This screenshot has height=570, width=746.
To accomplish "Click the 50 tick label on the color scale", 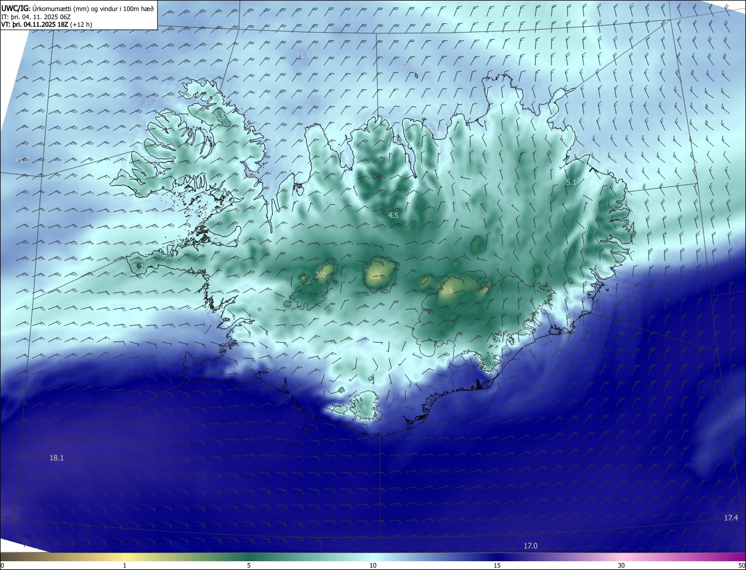I will 741,565.
